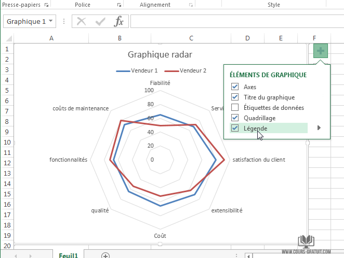Open the Police group dialog launcher
This screenshot has height=258, width=344.
coord(120,5)
